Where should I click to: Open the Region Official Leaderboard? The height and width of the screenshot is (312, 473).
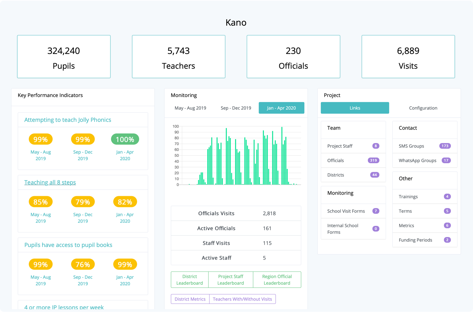pyautogui.click(x=277, y=280)
